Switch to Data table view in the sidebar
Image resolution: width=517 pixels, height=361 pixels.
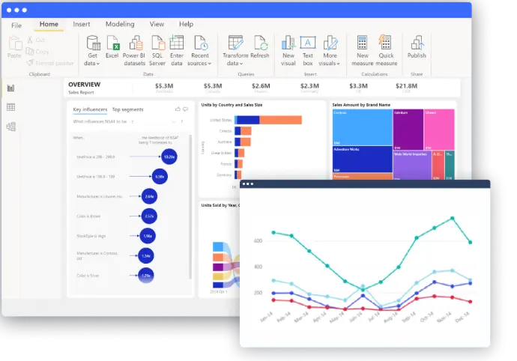11,107
